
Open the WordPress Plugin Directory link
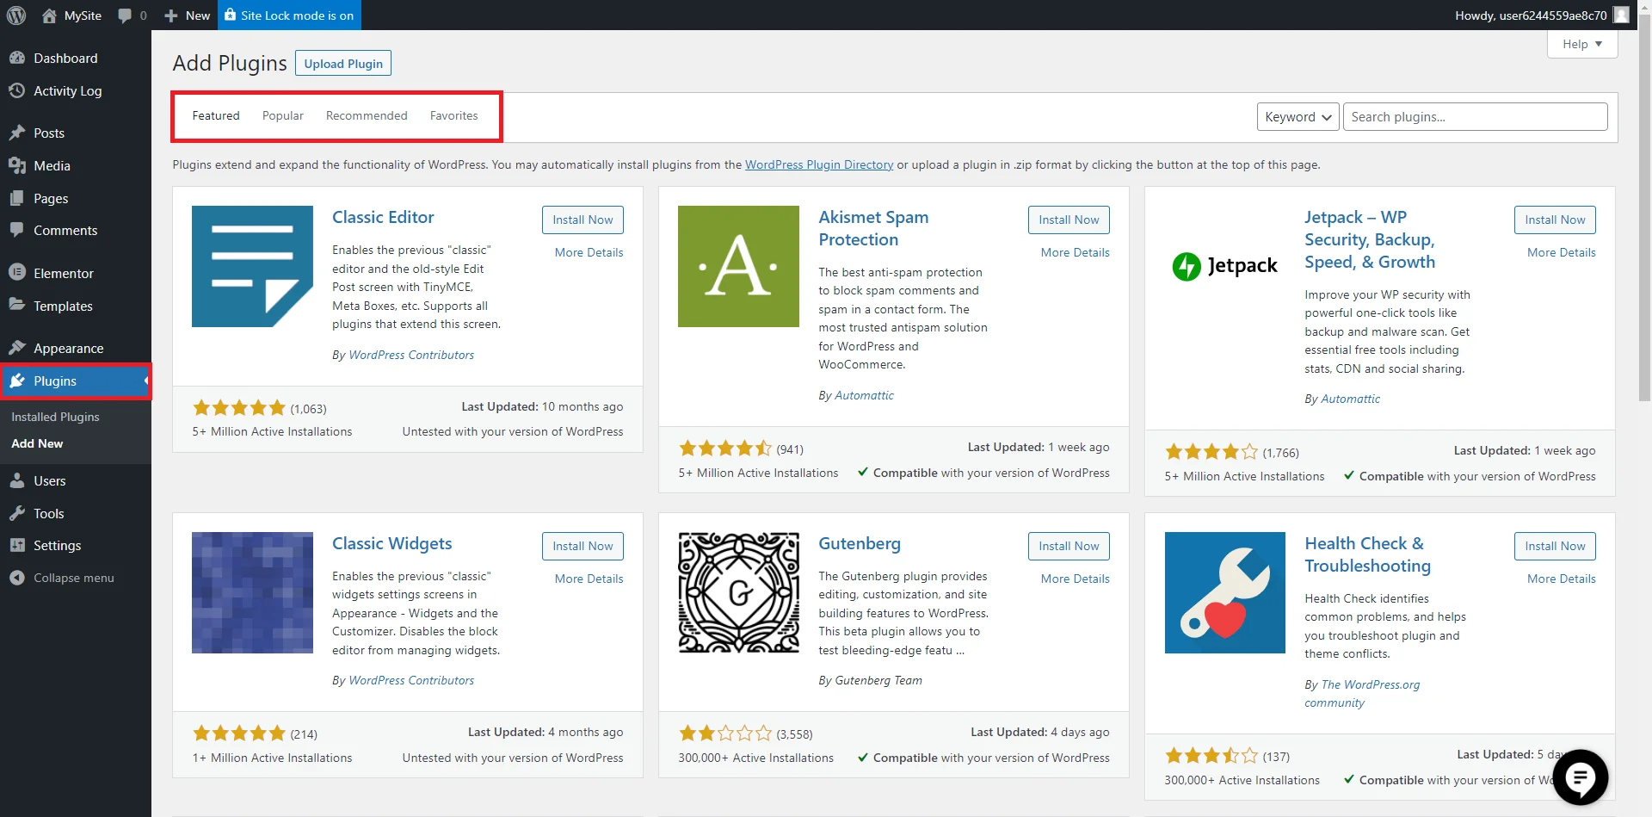[818, 164]
